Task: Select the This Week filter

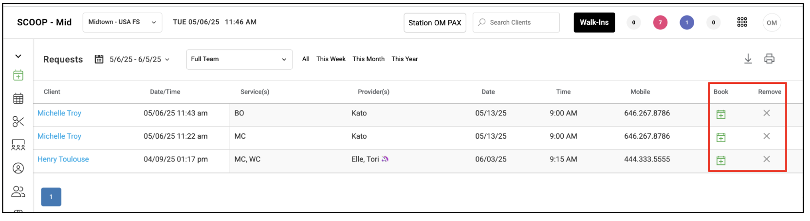Action: coord(331,59)
